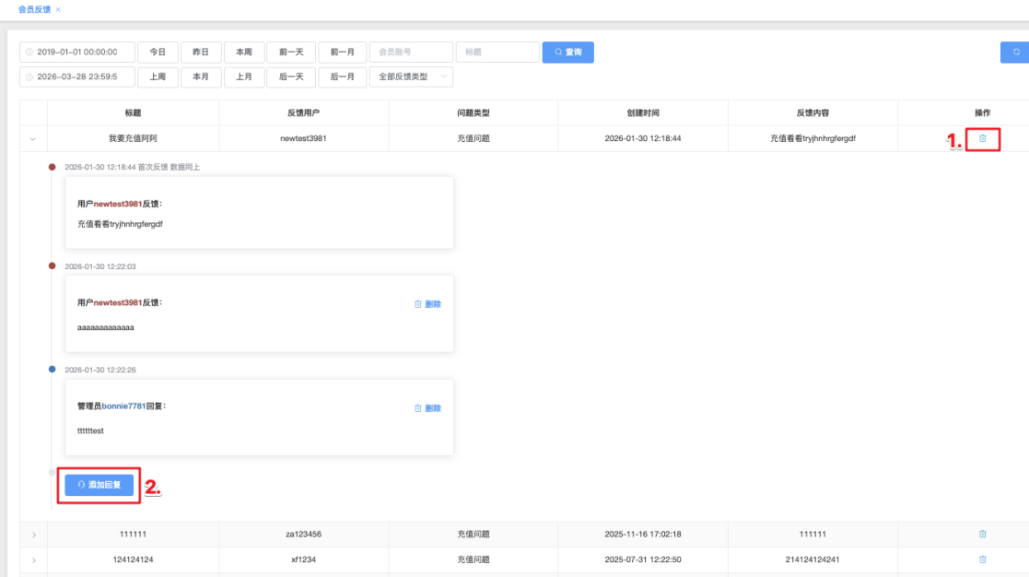Viewport: 1029px width, 577px height.
Task: Click the 添加回复 button
Action: pos(99,485)
